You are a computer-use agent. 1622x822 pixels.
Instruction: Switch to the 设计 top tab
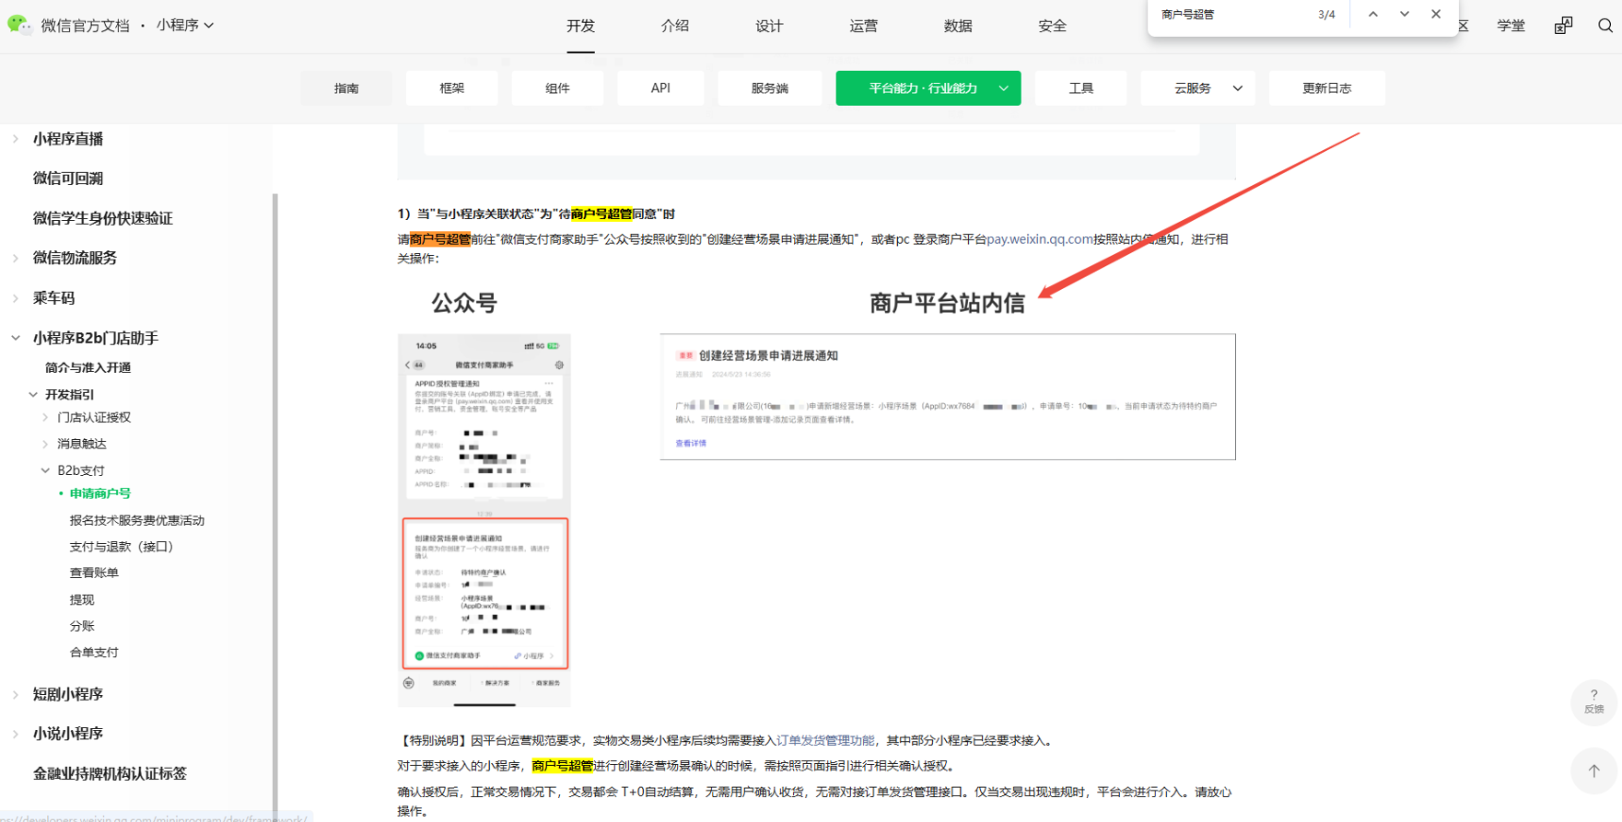[769, 26]
